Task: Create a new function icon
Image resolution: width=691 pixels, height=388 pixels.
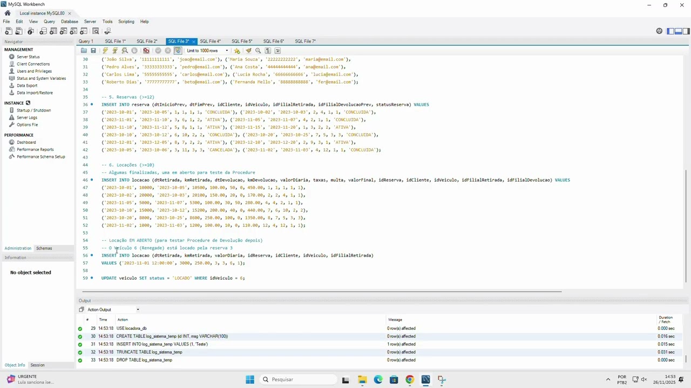Action: [85, 31]
